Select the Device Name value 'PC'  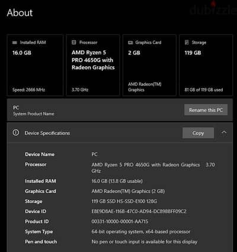pos(94,154)
